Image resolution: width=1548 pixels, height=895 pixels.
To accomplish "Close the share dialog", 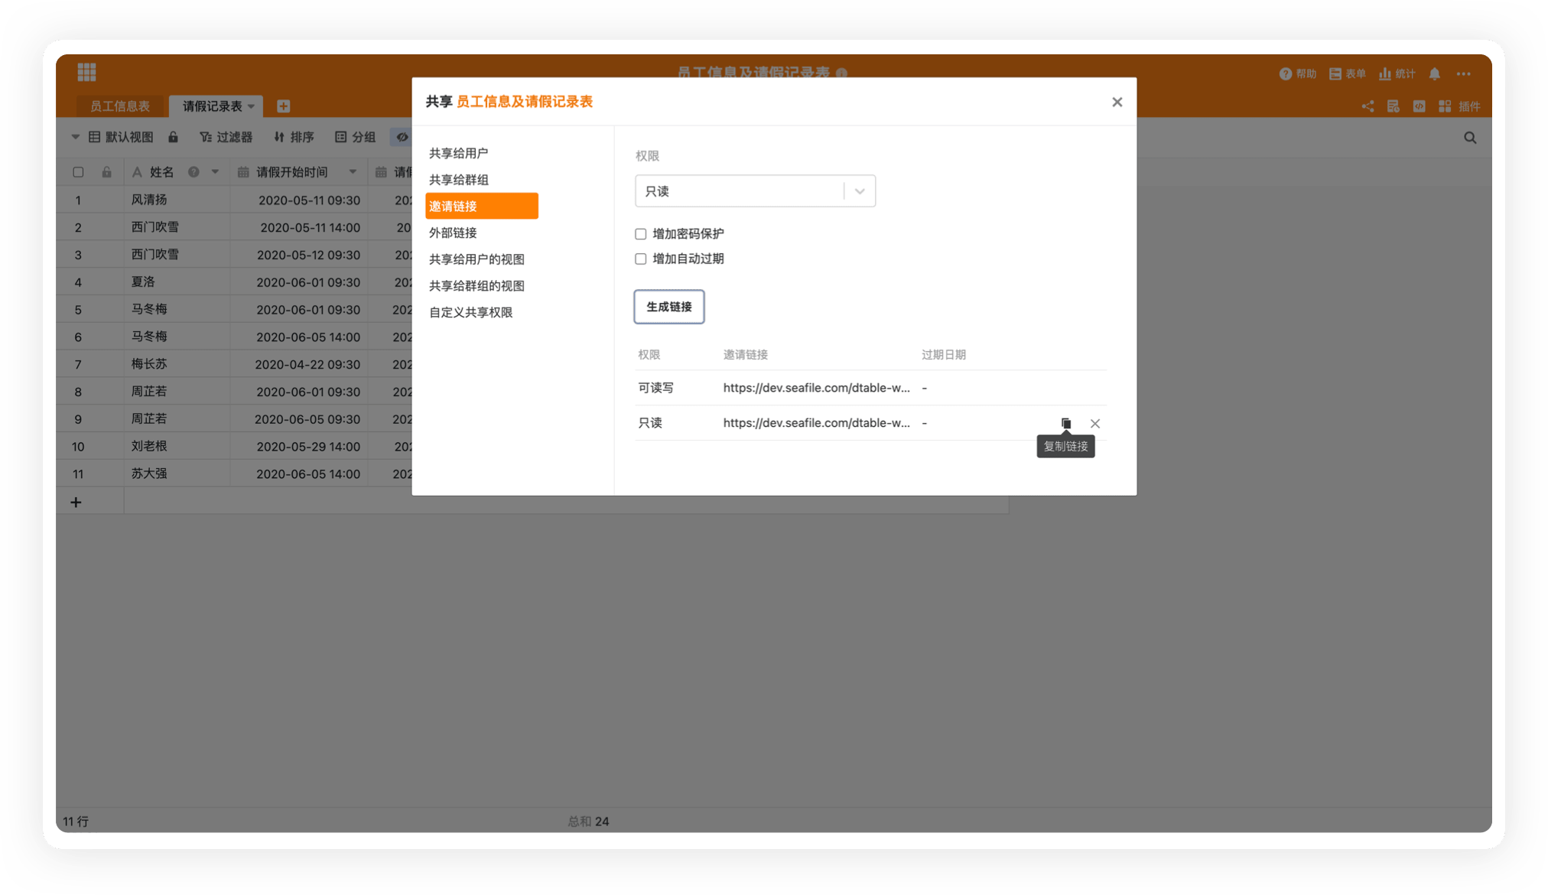I will [x=1117, y=102].
